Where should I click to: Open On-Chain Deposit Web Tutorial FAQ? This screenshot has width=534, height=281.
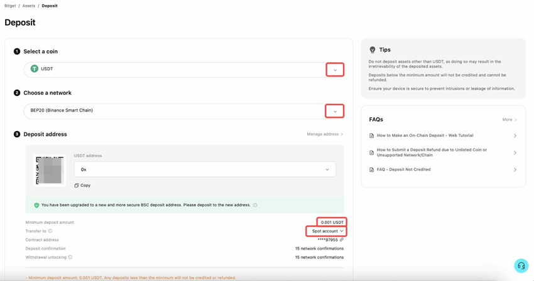pos(425,135)
